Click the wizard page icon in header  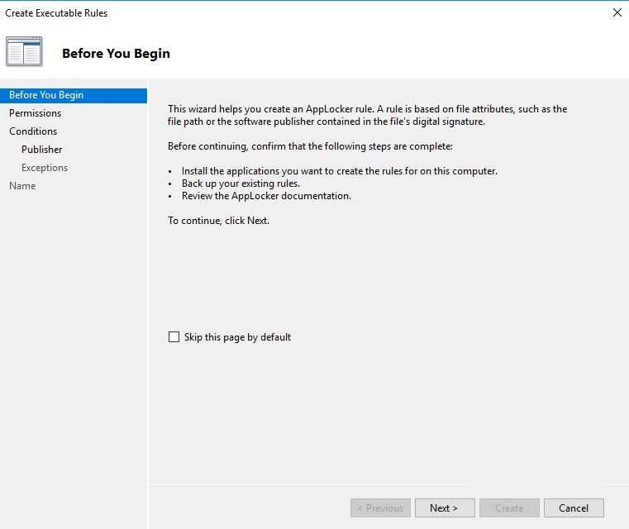24,52
